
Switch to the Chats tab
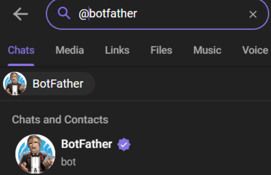(x=21, y=50)
